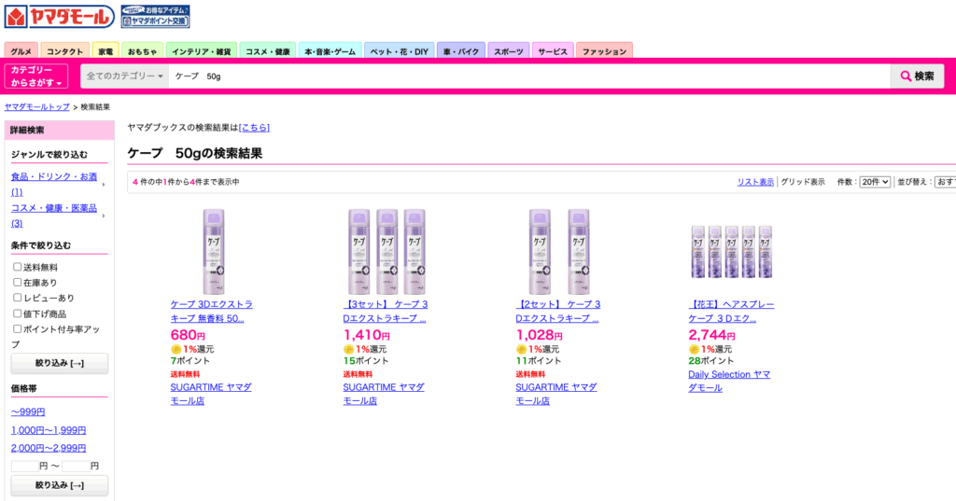Go to ヤマダモールトップ breadcrumb link
Screen dimensions: 956x501
click(37, 106)
